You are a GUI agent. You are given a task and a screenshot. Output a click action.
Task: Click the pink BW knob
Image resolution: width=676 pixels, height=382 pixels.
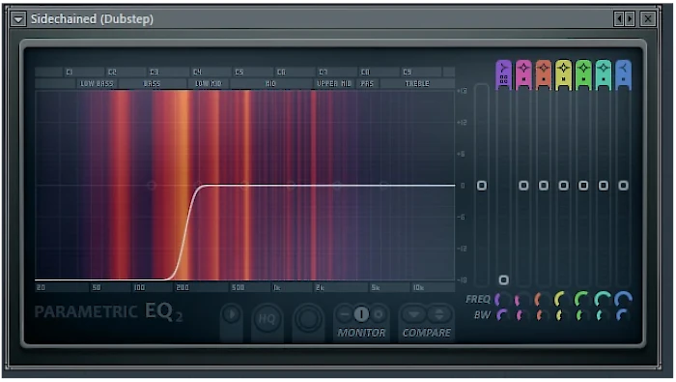coord(522,315)
